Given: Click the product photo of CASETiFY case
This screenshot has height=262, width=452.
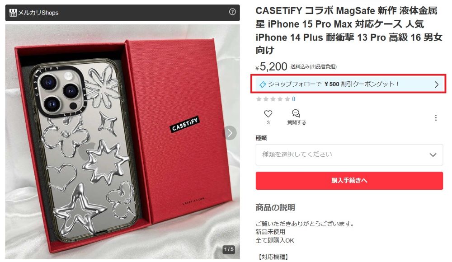Looking at the screenshot, I should pos(122,141).
